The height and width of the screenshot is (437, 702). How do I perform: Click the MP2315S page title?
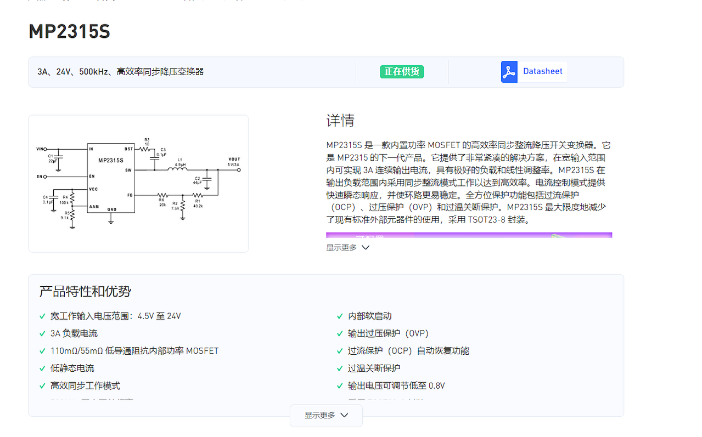[69, 32]
